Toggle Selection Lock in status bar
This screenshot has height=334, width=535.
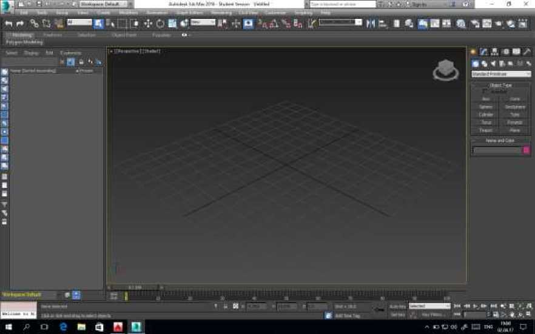(x=225, y=306)
